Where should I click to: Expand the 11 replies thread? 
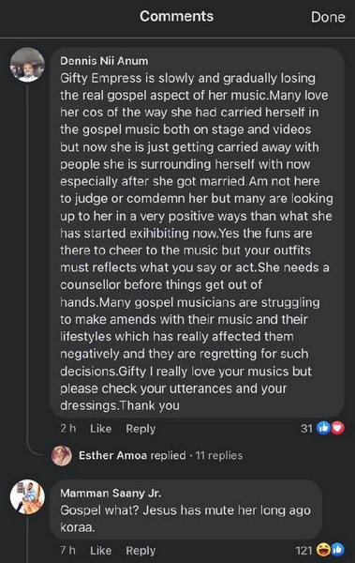219,455
